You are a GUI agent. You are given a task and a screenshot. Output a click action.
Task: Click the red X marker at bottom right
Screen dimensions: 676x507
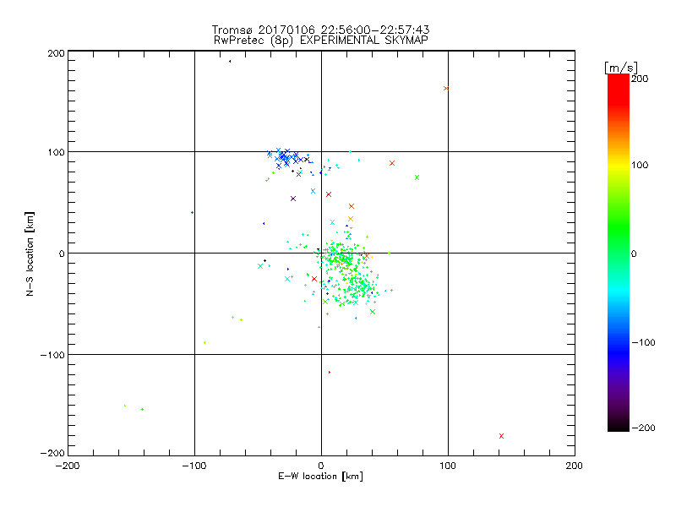click(x=501, y=436)
